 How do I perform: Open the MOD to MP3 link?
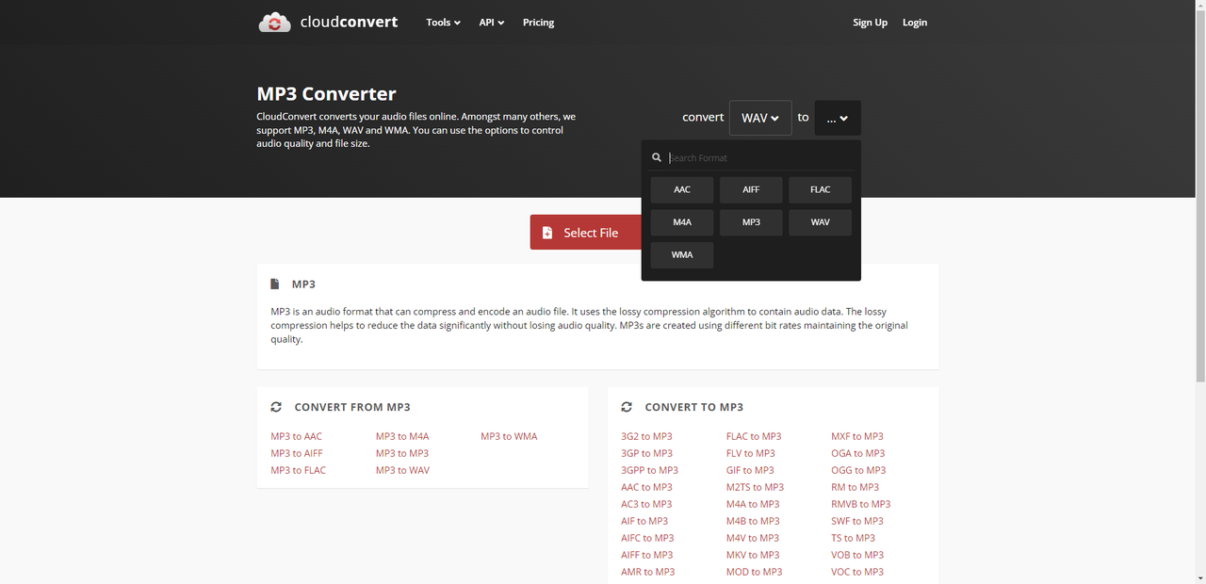[x=754, y=572]
